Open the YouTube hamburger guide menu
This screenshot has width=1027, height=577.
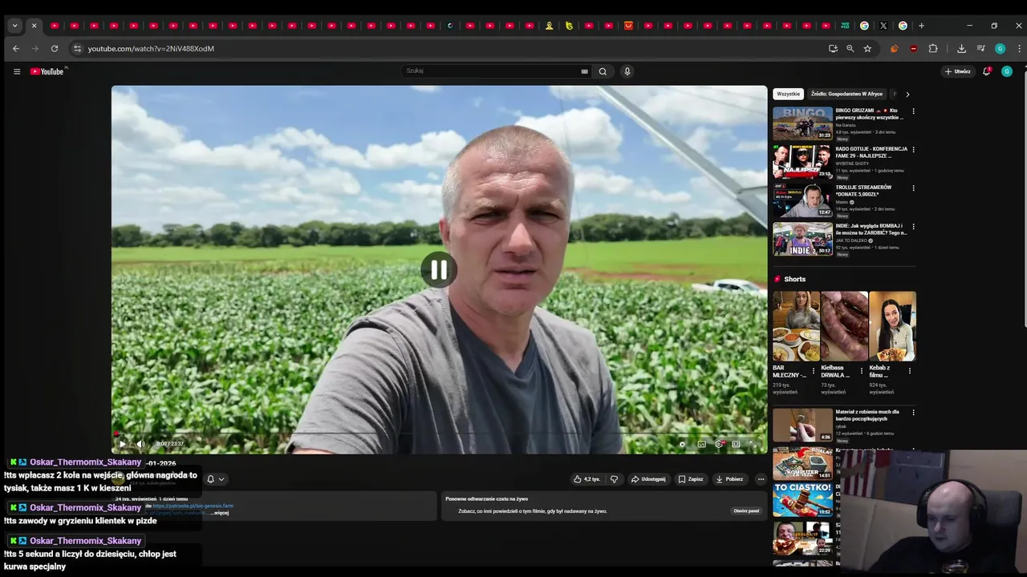17,71
